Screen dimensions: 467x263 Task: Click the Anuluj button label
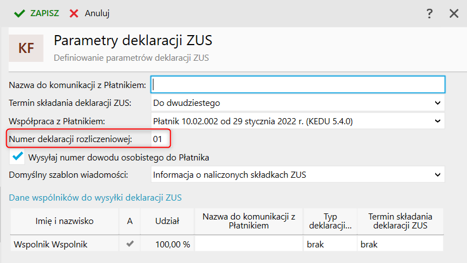97,13
